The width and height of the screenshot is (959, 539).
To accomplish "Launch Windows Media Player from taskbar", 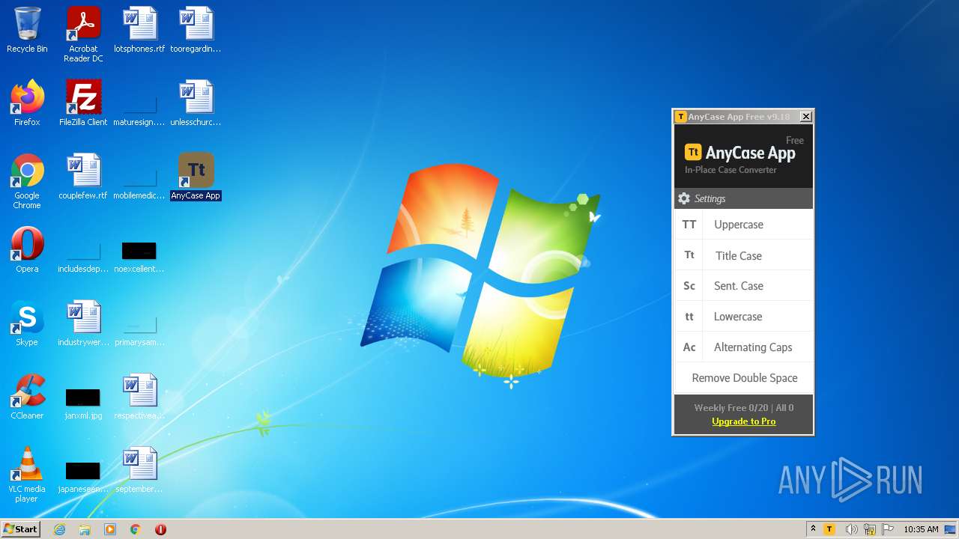I will pos(110,529).
